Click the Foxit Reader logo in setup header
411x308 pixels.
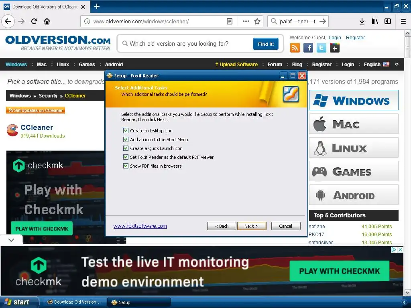coord(291,94)
